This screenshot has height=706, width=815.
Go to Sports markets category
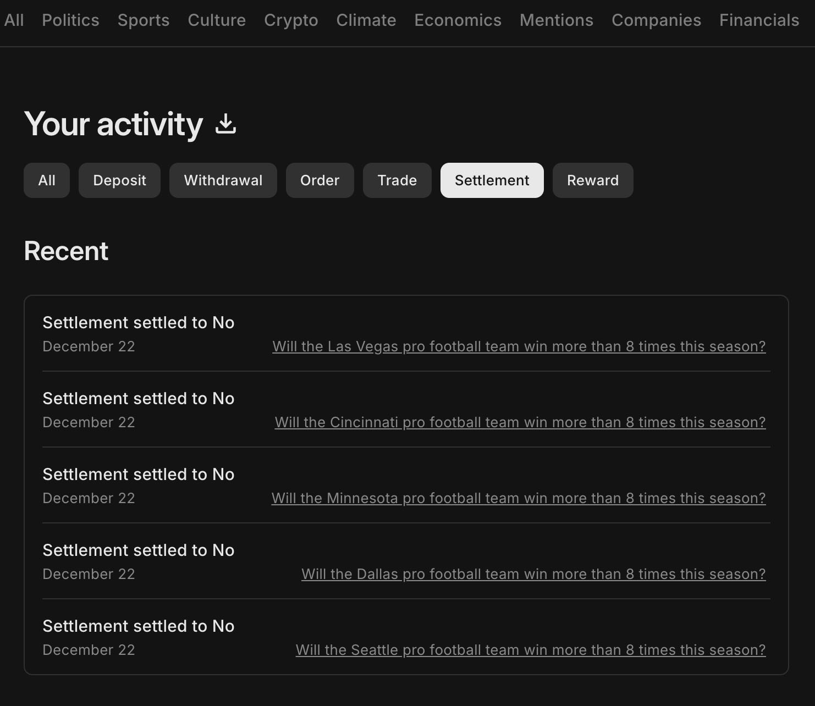[x=144, y=20]
